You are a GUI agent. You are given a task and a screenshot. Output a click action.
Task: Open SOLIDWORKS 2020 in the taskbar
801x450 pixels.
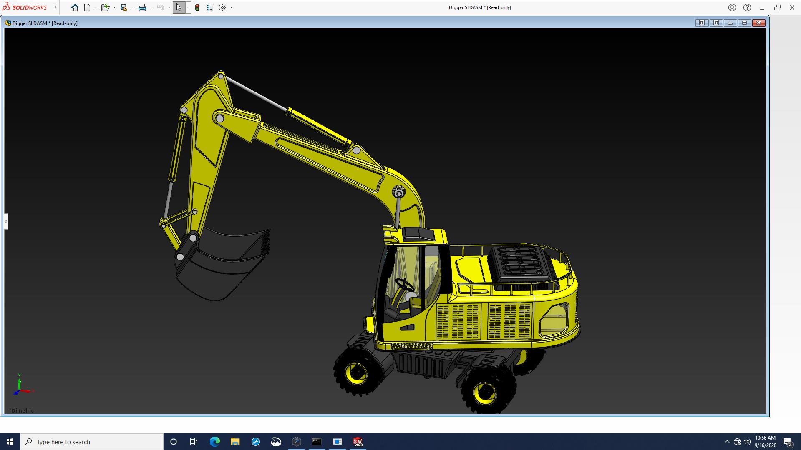pyautogui.click(x=358, y=442)
